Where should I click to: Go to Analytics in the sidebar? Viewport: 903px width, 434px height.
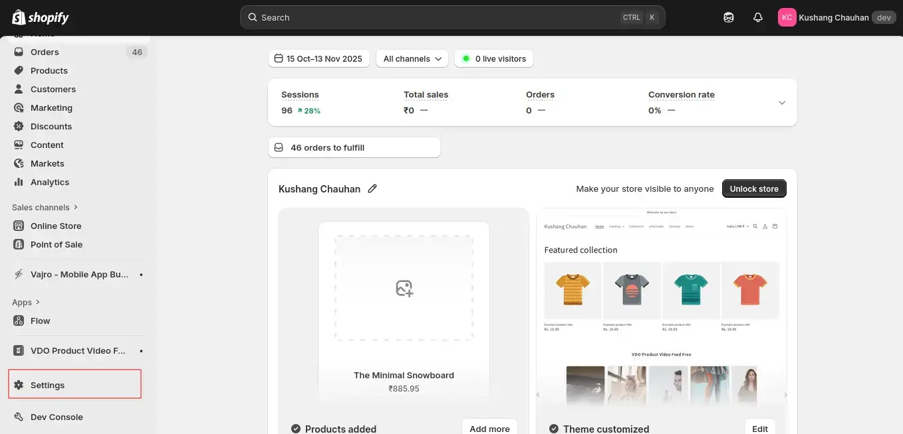49,182
